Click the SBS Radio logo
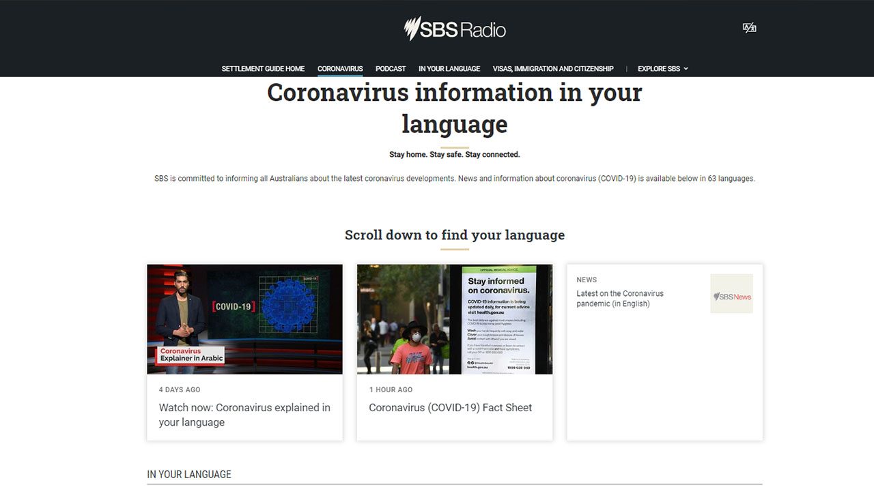 pyautogui.click(x=455, y=29)
